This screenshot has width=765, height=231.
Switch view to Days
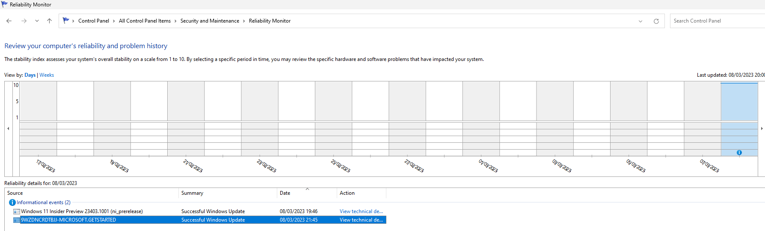click(x=30, y=75)
